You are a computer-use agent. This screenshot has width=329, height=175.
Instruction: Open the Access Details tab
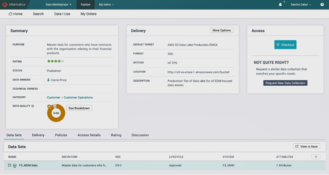pyautogui.click(x=89, y=135)
